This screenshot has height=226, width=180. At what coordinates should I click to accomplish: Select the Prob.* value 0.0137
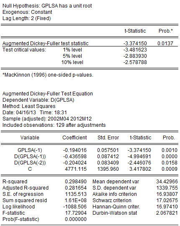(165, 44)
